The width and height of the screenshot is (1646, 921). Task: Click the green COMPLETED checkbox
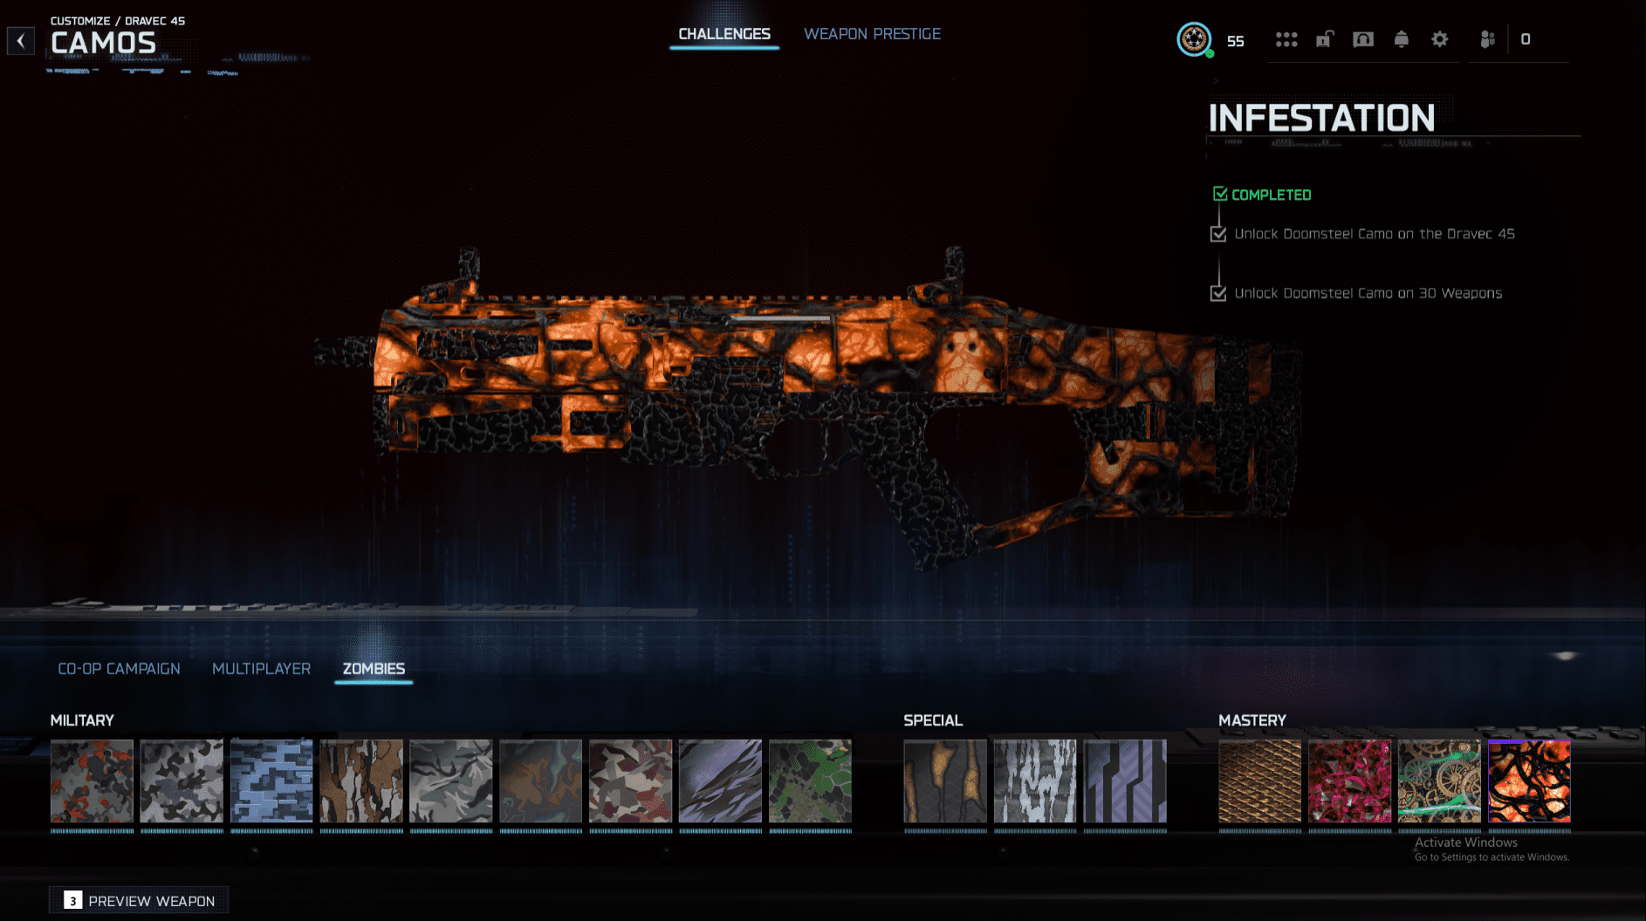click(1220, 194)
